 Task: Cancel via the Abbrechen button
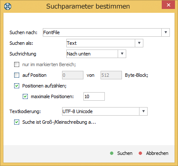[x=154, y=153]
